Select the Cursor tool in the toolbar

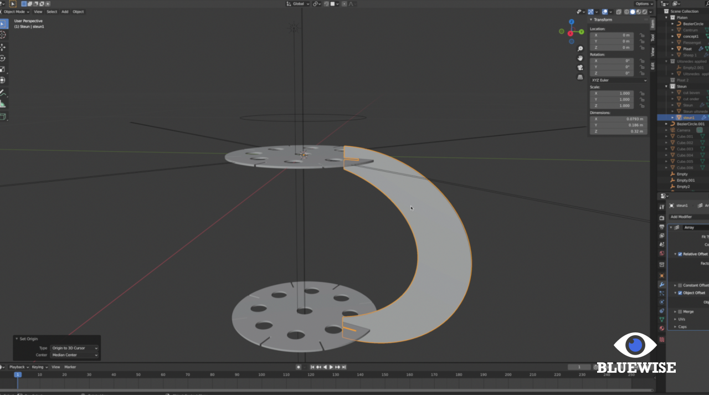3,35
